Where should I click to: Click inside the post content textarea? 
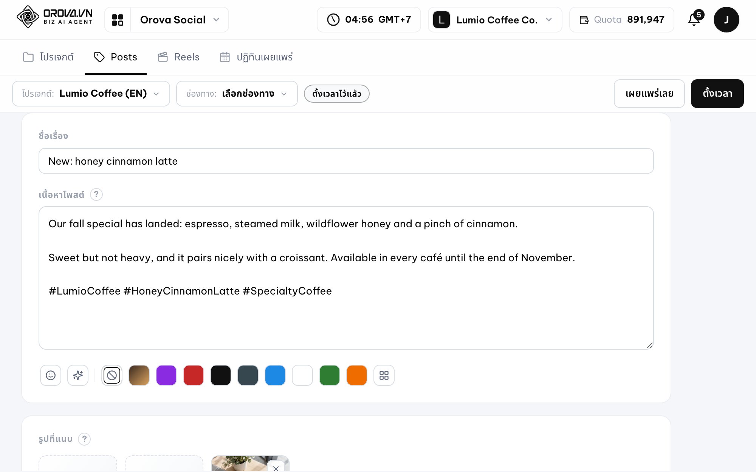346,278
